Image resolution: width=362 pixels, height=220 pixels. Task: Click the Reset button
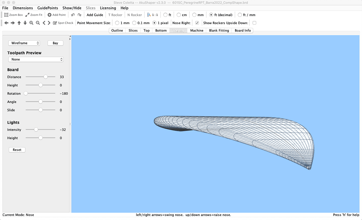pyautogui.click(x=17, y=150)
